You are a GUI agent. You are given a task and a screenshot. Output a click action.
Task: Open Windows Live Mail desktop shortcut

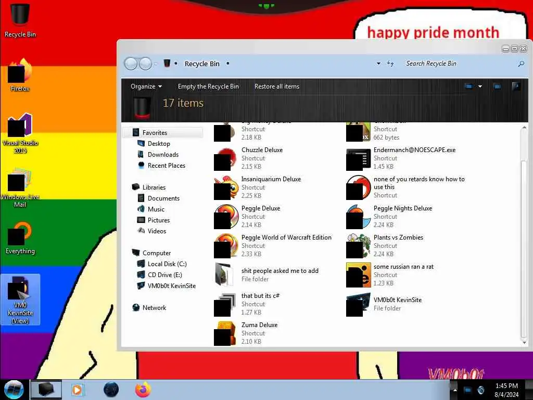[x=20, y=187]
